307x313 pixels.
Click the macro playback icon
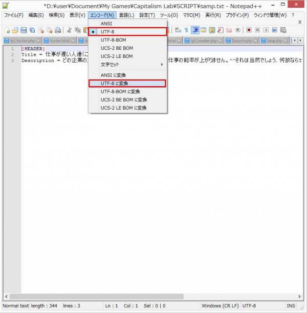[266, 30]
